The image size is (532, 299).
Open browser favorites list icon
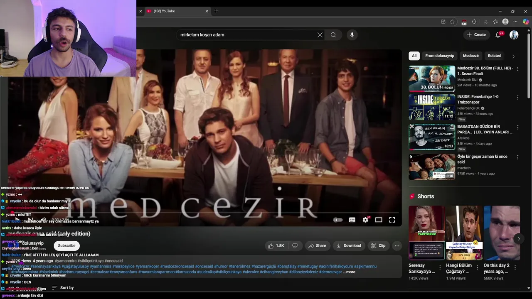495,22
